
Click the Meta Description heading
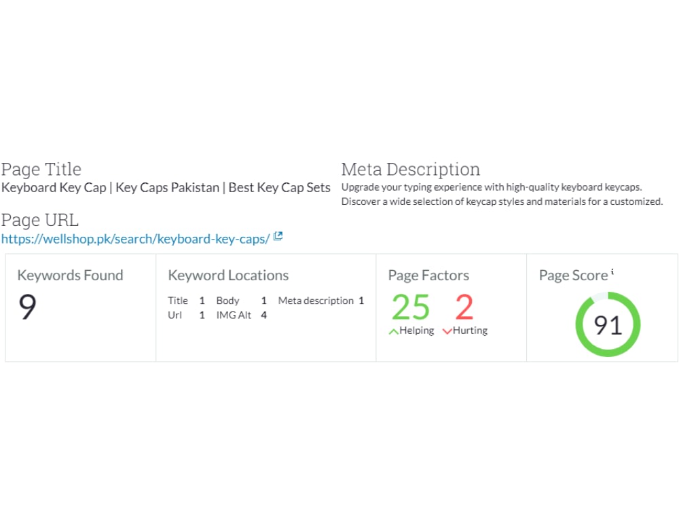click(x=411, y=169)
